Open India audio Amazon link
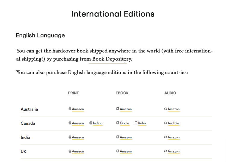The image size is (226, 167). (174, 137)
